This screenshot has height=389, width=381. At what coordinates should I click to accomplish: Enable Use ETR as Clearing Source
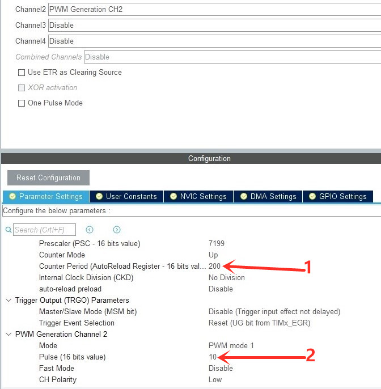[x=22, y=73]
